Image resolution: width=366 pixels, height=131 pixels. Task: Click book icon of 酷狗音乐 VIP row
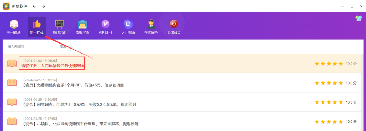click(x=12, y=82)
